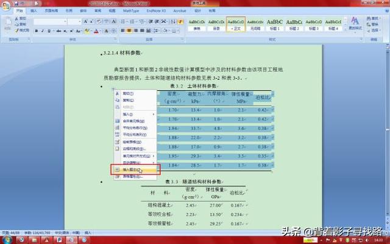The width and height of the screenshot is (390, 244).
Task: Choose Borders and Shading in context menu
Action: (x=135, y=149)
